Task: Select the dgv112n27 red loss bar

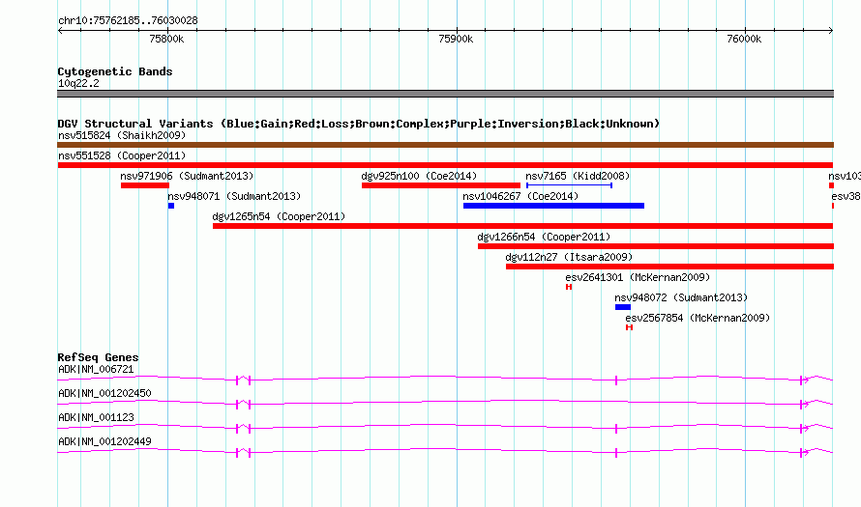Action: tap(669, 267)
